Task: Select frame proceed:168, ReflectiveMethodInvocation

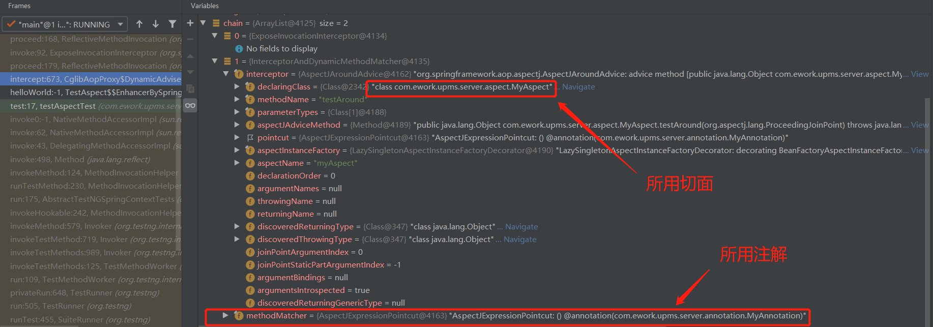Action: 91,39
